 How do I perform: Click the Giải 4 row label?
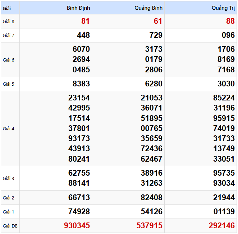[x=9, y=129]
